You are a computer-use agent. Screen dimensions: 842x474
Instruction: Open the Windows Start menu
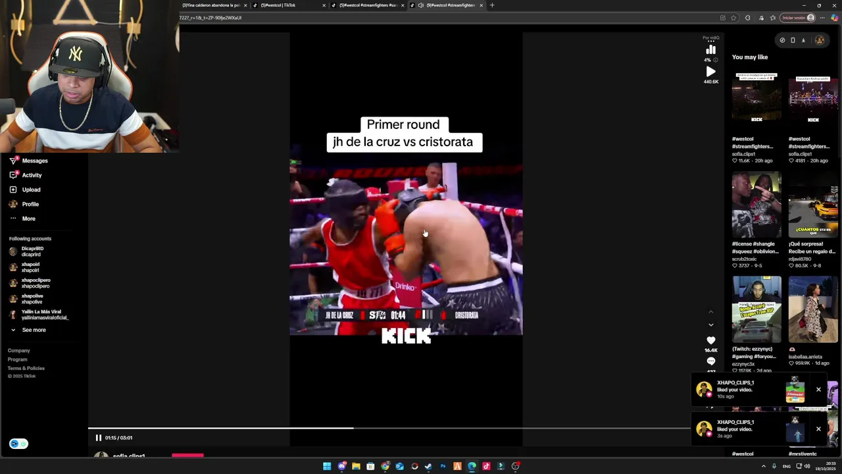point(327,466)
